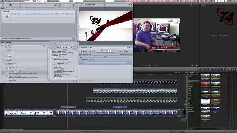Image resolution: width=237 pixels, height=133 pixels.
Task: Cancel the running job in History
Action: tap(130, 62)
